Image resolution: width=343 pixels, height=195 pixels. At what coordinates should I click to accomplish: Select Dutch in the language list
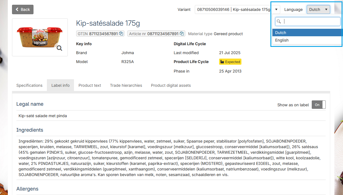(x=307, y=33)
